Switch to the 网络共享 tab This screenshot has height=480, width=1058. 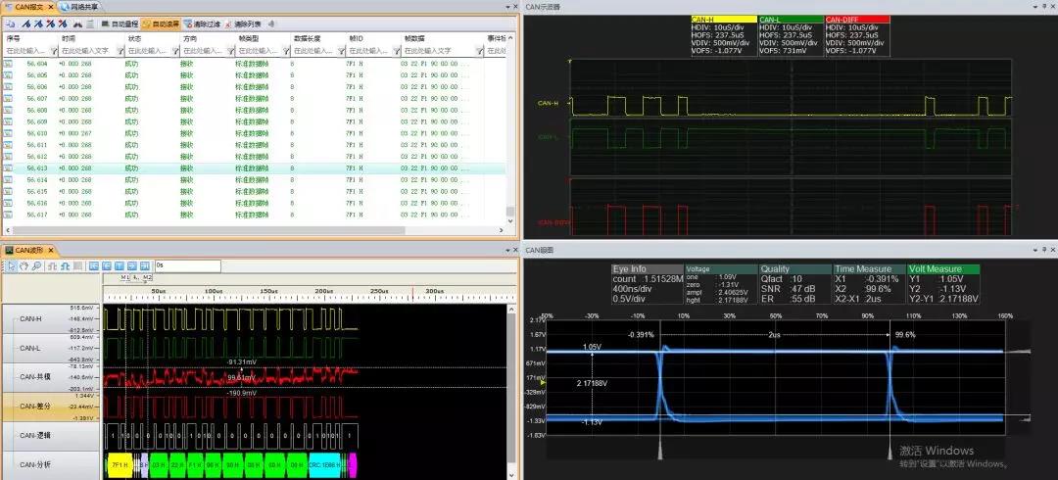coord(78,7)
